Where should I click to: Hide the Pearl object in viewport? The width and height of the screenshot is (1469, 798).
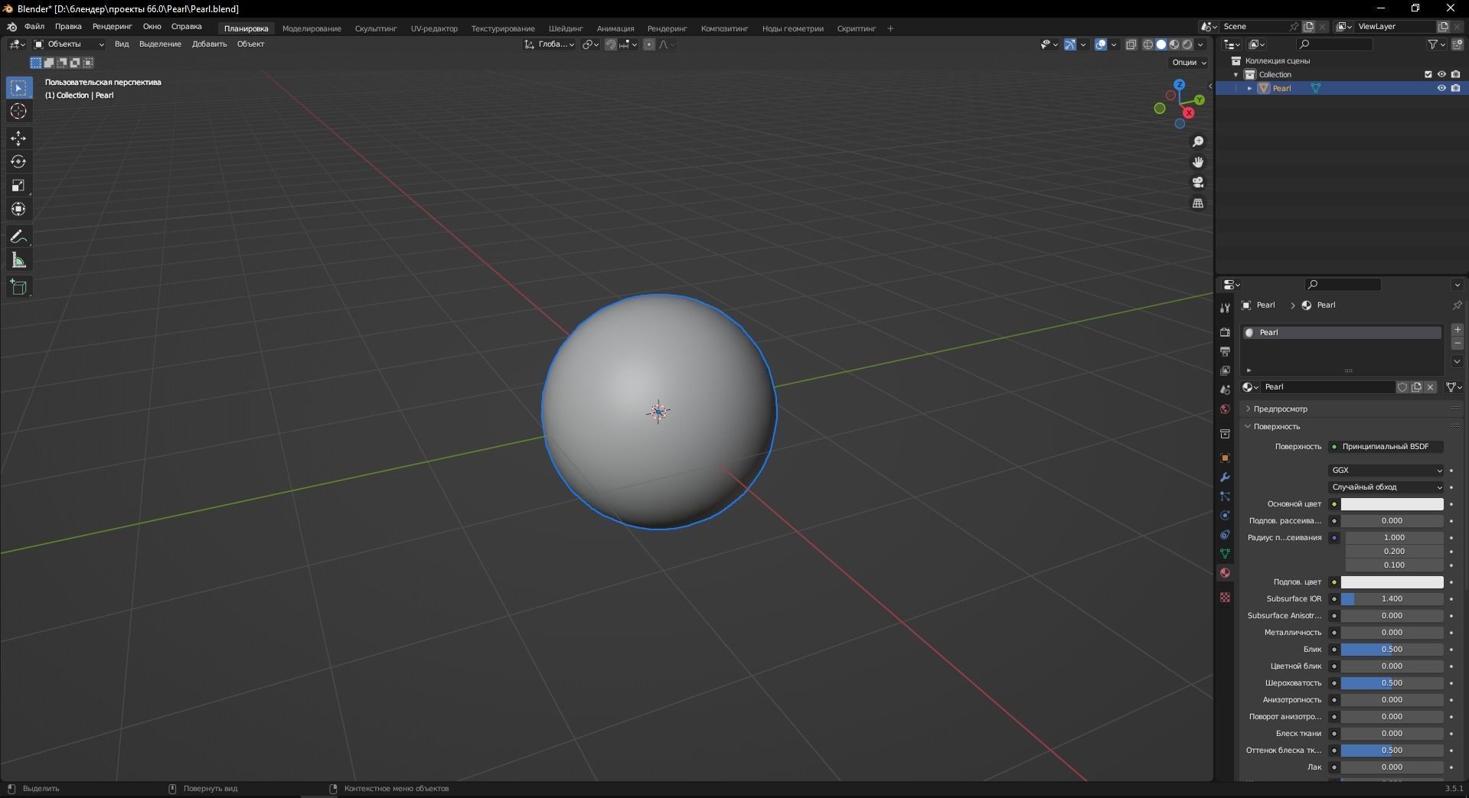pos(1441,88)
